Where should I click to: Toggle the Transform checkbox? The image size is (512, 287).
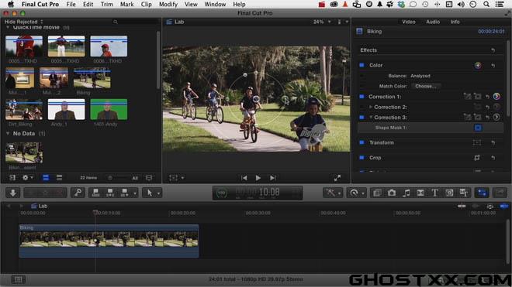[362, 142]
